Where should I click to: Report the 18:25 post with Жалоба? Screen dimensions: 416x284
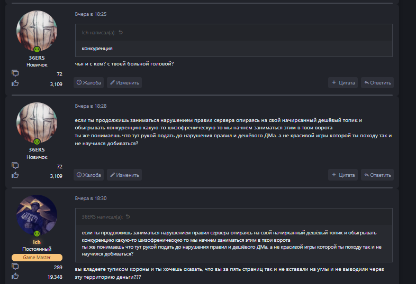(88, 82)
